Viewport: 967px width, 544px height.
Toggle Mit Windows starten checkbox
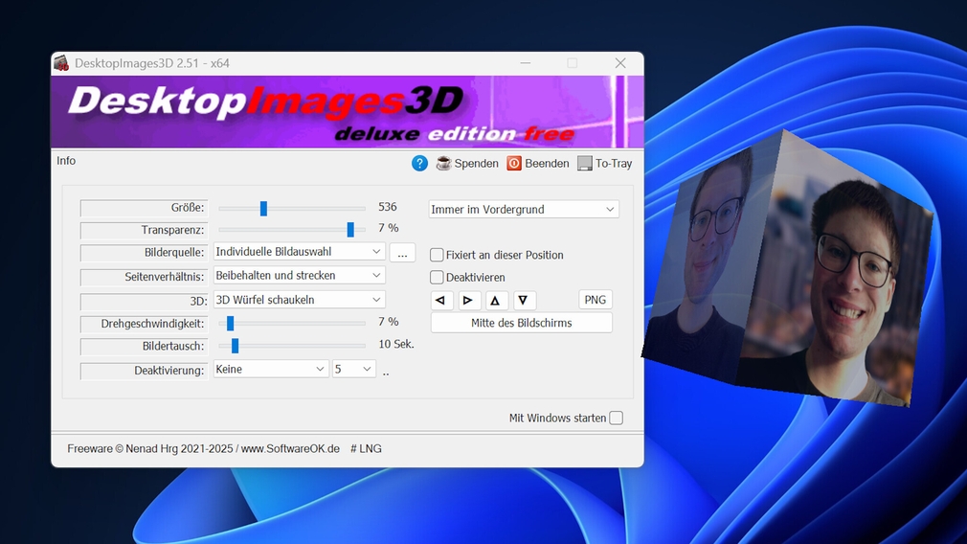[x=616, y=419]
